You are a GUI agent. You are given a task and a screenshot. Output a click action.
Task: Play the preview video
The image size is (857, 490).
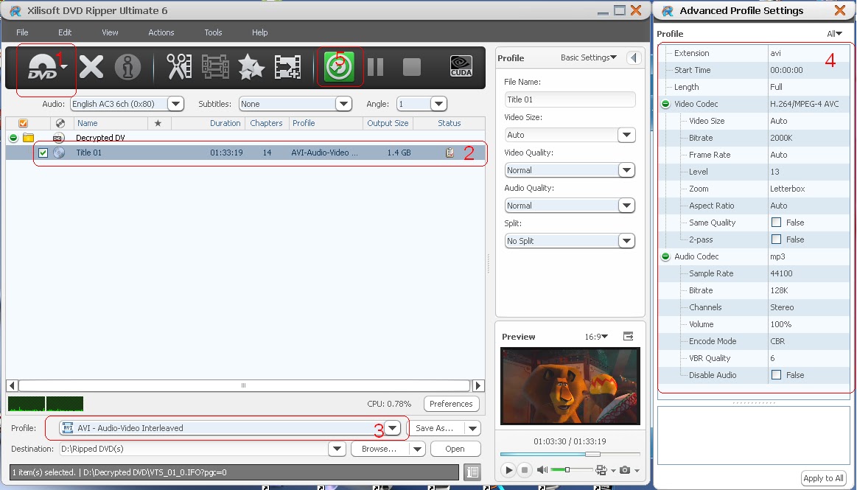click(508, 470)
